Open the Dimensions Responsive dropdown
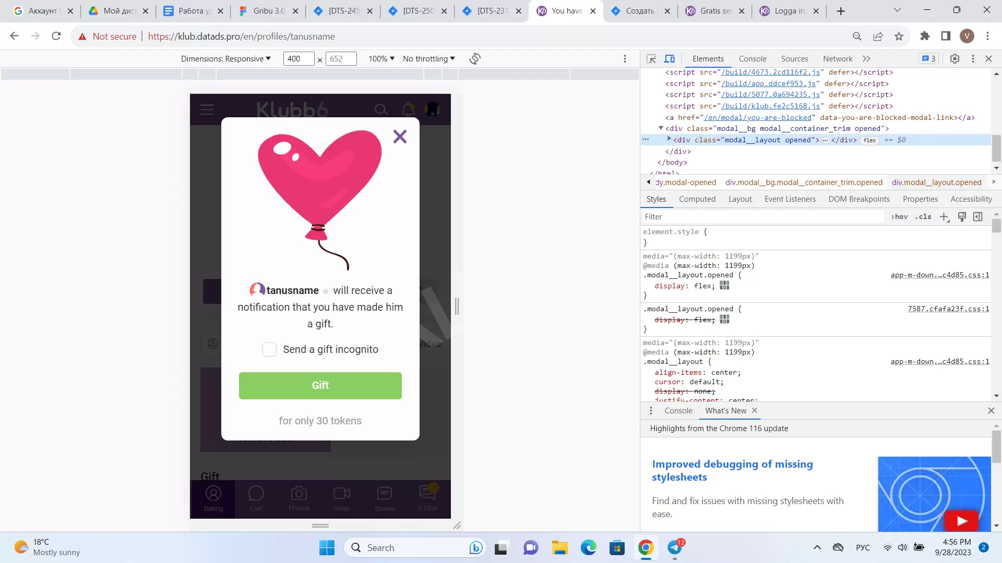 [225, 59]
